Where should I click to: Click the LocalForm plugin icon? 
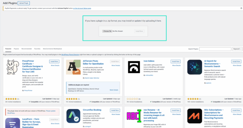(13, 123)
